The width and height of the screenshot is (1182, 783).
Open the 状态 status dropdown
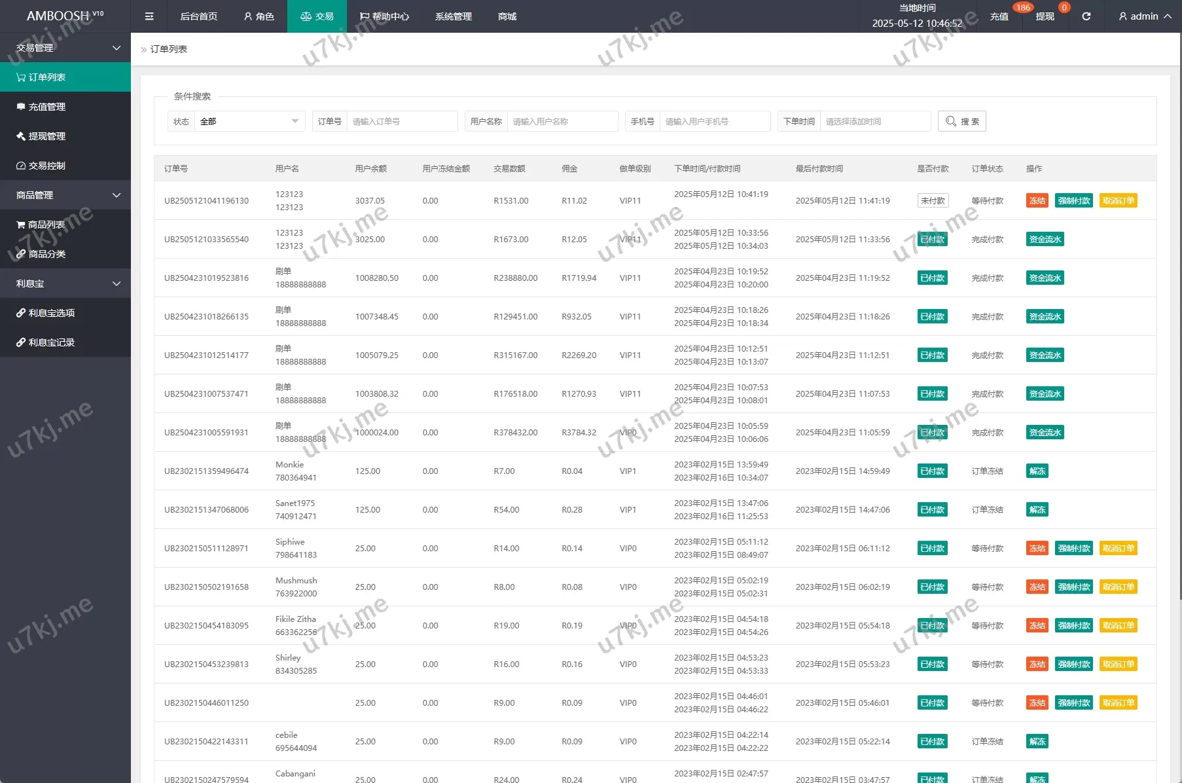point(249,121)
